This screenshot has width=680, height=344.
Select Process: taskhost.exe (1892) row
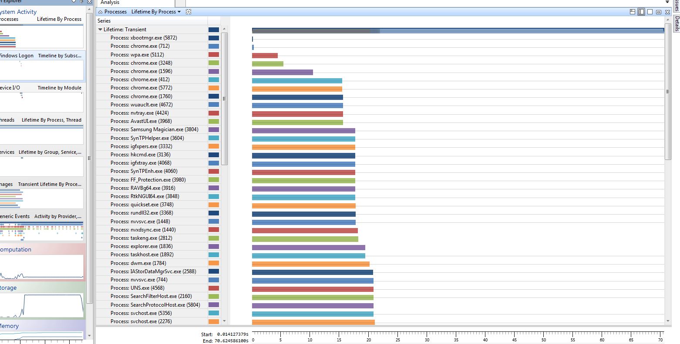coord(152,255)
